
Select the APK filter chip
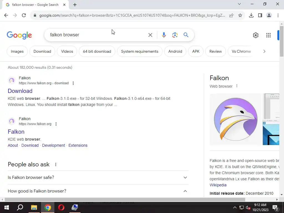196,51
